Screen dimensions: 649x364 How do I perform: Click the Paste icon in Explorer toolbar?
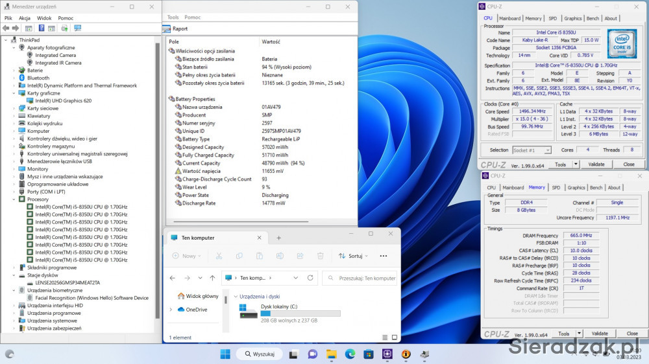click(260, 256)
